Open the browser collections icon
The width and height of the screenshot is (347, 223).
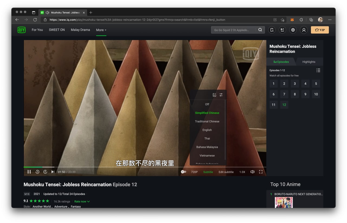(x=311, y=20)
